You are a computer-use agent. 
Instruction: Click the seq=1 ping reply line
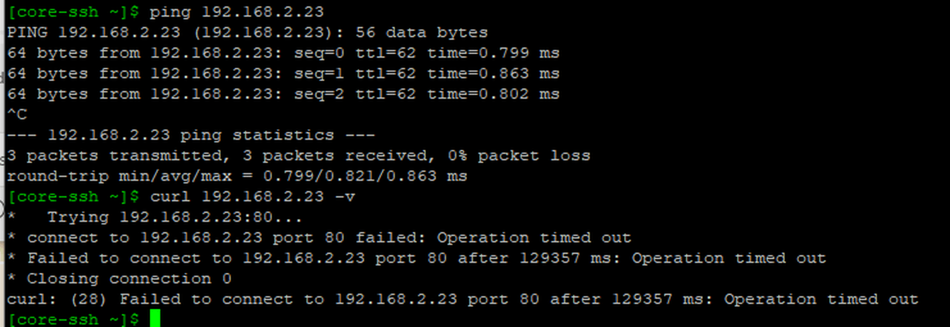click(x=283, y=73)
